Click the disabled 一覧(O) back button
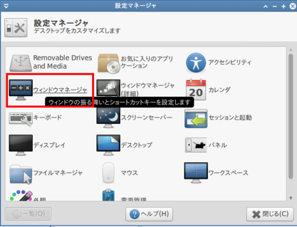The width and height of the screenshot is (297, 227). tap(28, 214)
